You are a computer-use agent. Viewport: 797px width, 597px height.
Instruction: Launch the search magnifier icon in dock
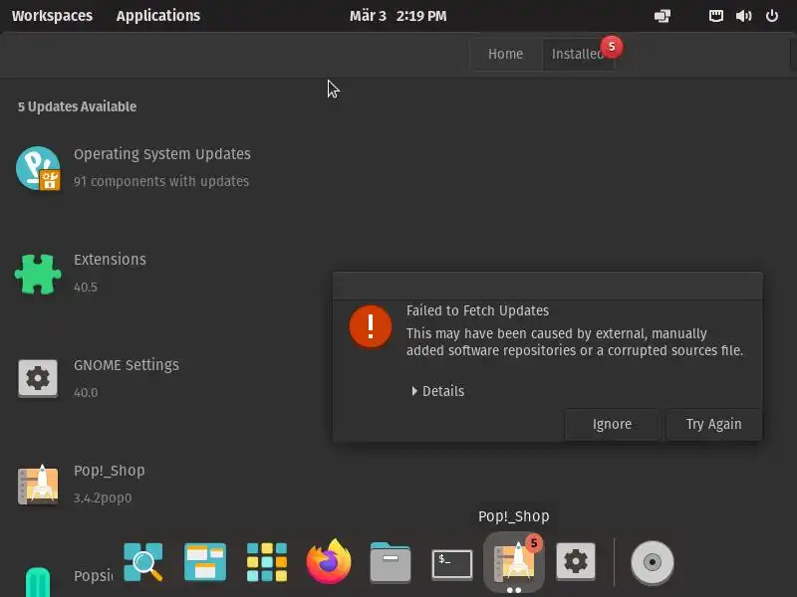[x=143, y=561]
